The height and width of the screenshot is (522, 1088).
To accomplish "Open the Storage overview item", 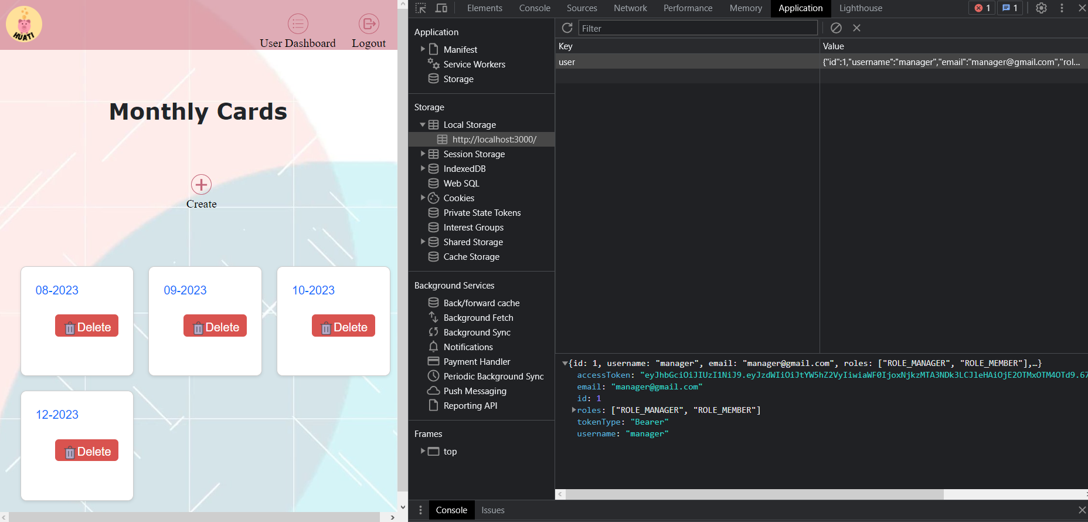I will click(458, 79).
